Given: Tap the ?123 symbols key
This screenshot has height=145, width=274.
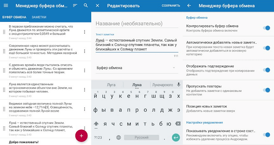Looking at the screenshot, I should 98,138.
